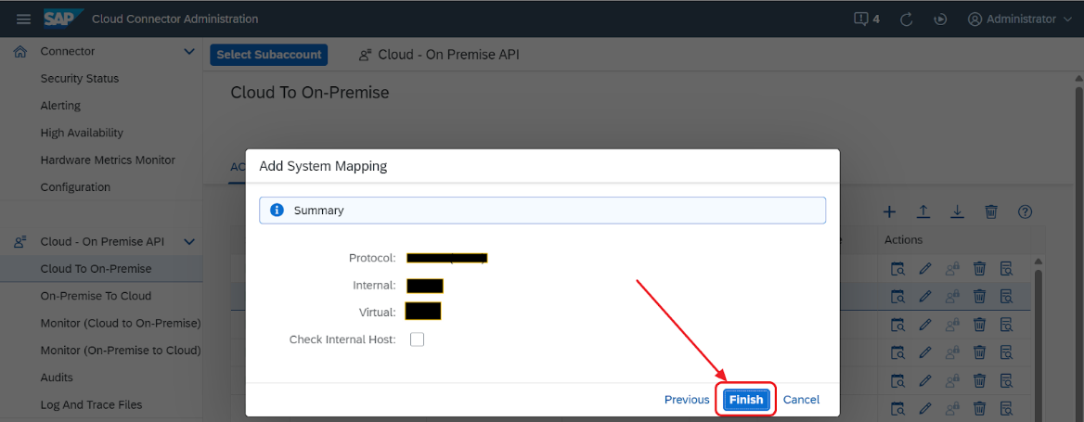Collapse the Cloud - On Premise API section
The height and width of the screenshot is (422, 1084).
189,242
